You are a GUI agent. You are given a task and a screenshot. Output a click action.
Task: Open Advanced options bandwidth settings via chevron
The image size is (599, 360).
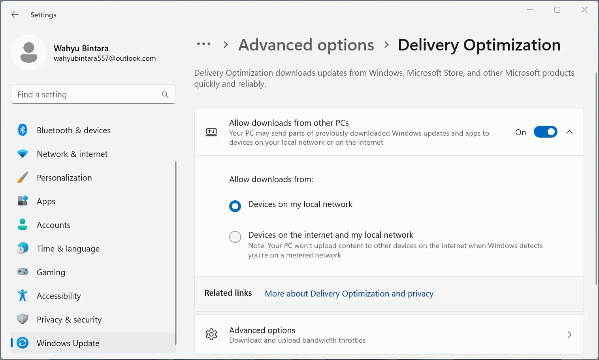569,334
